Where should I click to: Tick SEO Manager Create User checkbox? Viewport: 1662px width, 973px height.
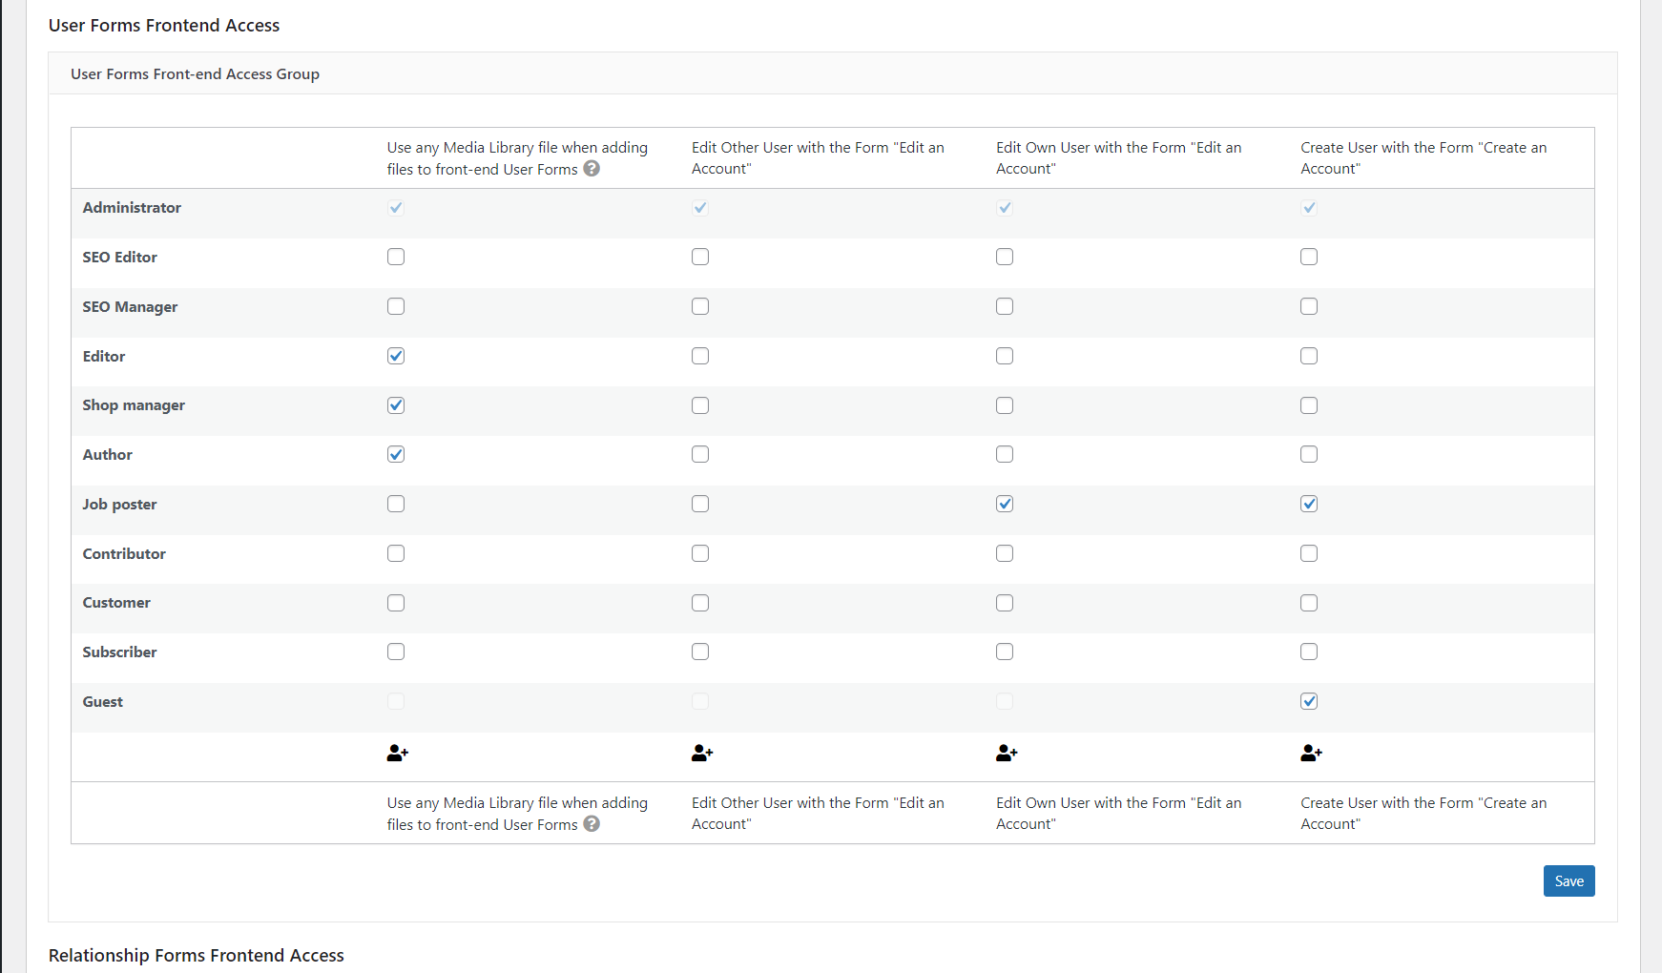click(1309, 306)
